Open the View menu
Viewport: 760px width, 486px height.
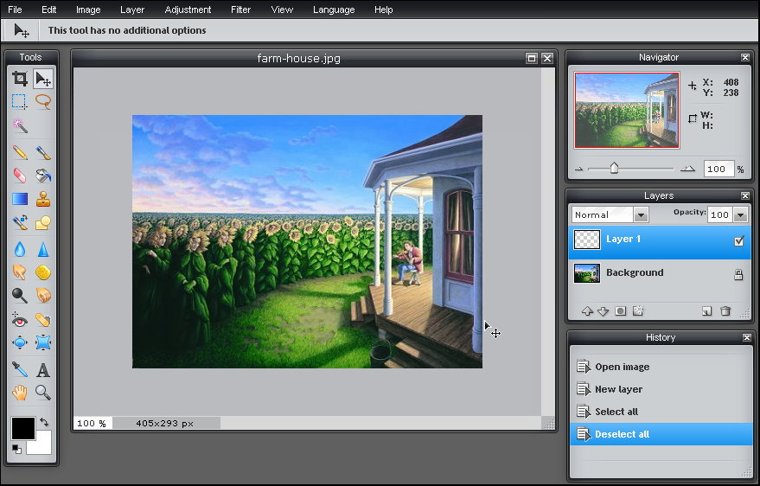pyautogui.click(x=282, y=10)
